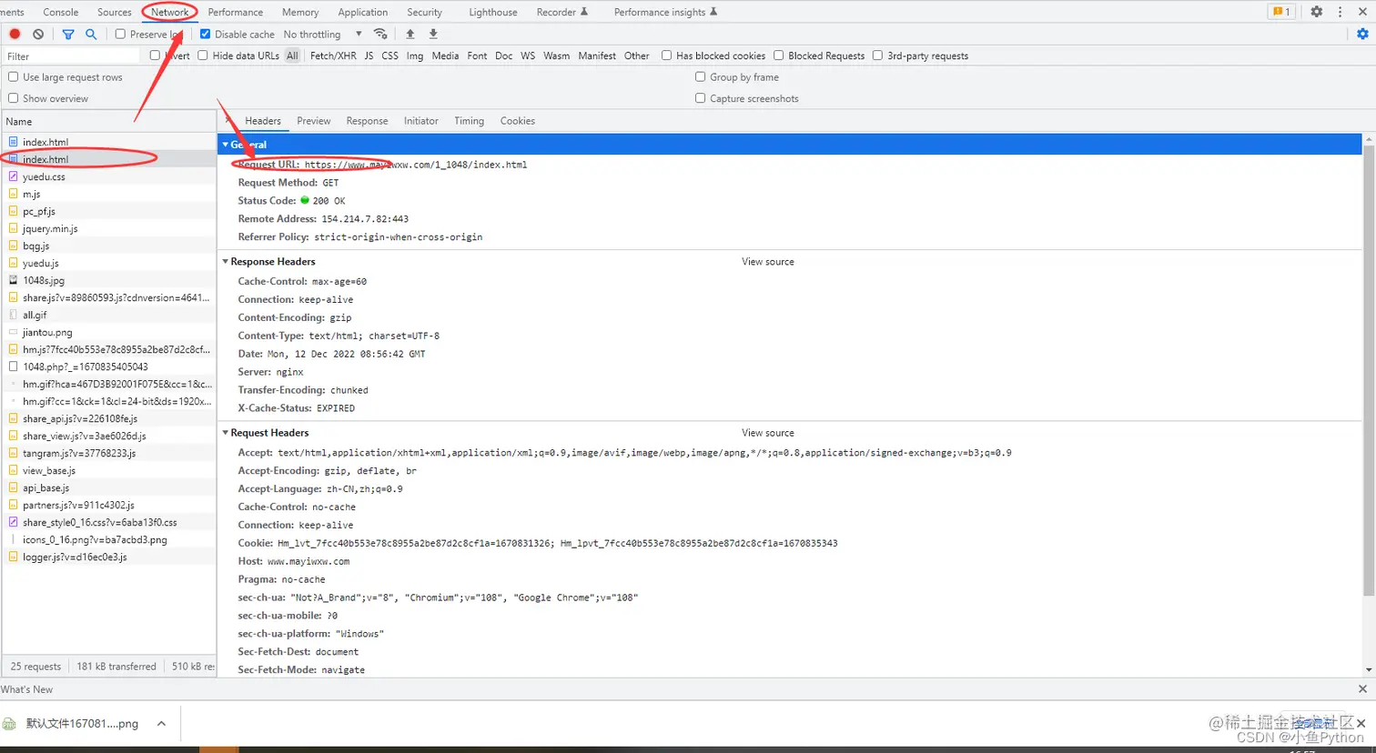Screen dimensions: 1376x753
Task: Enable Capture screenshots checkbox
Action: 700,98
